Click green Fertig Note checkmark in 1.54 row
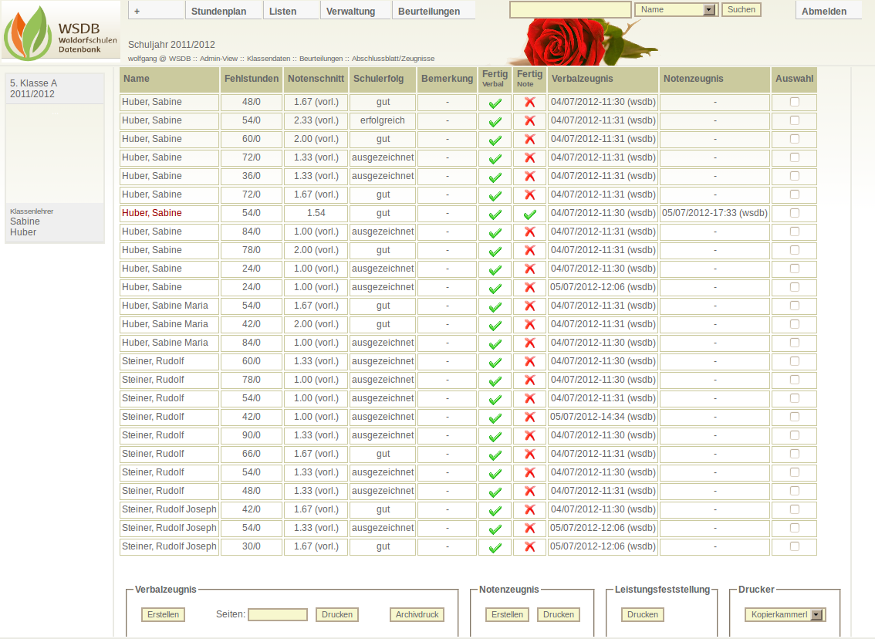This screenshot has width=875, height=639. pyautogui.click(x=529, y=214)
